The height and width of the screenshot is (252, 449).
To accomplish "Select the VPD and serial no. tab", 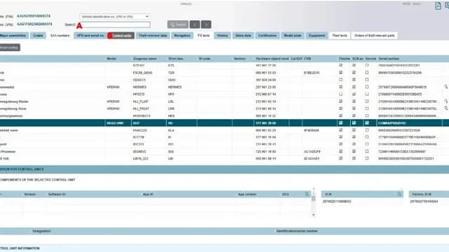I will [91, 36].
